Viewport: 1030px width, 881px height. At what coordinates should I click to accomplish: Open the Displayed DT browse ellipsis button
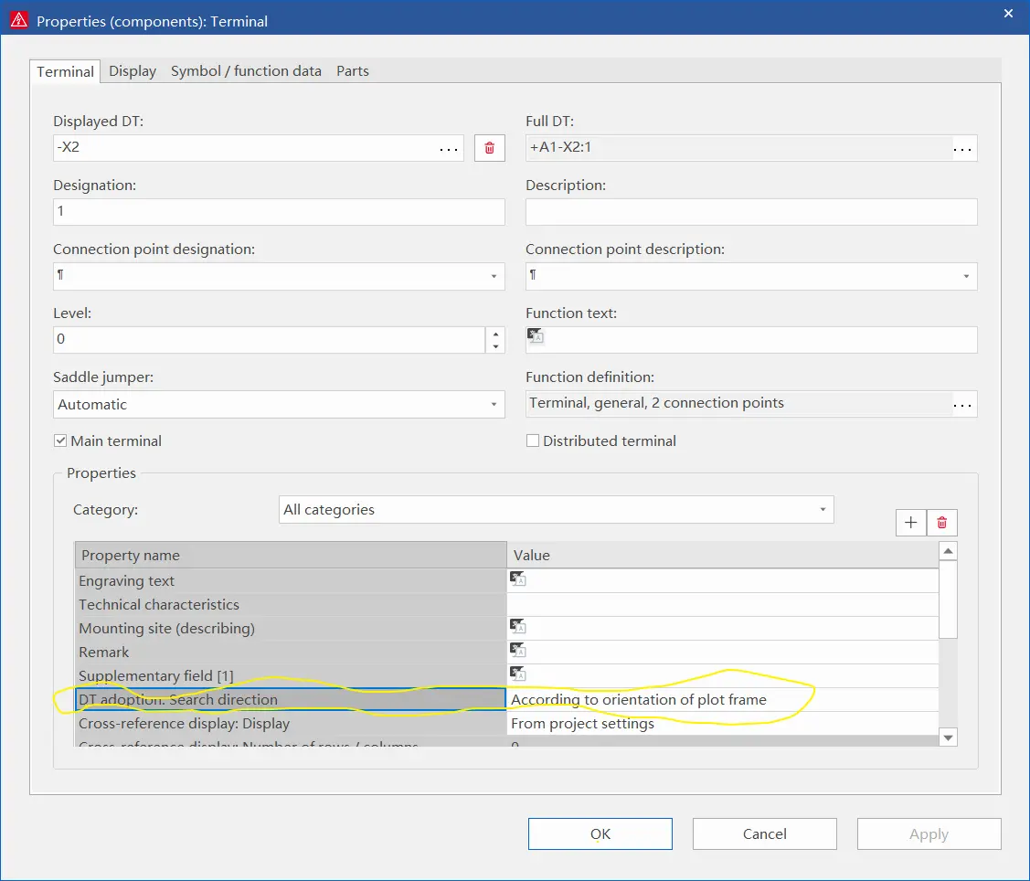tap(449, 148)
